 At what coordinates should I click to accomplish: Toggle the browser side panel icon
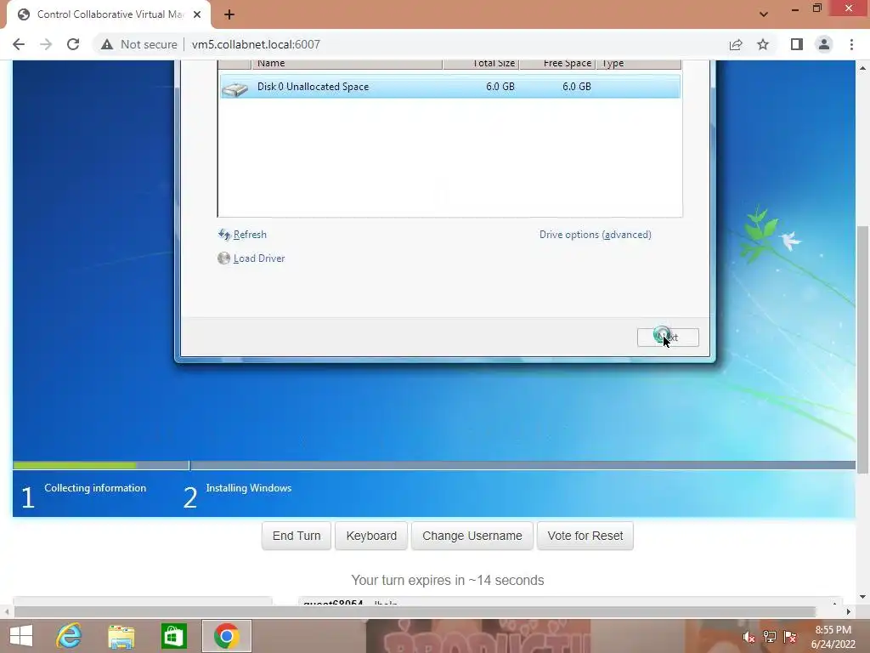(797, 44)
